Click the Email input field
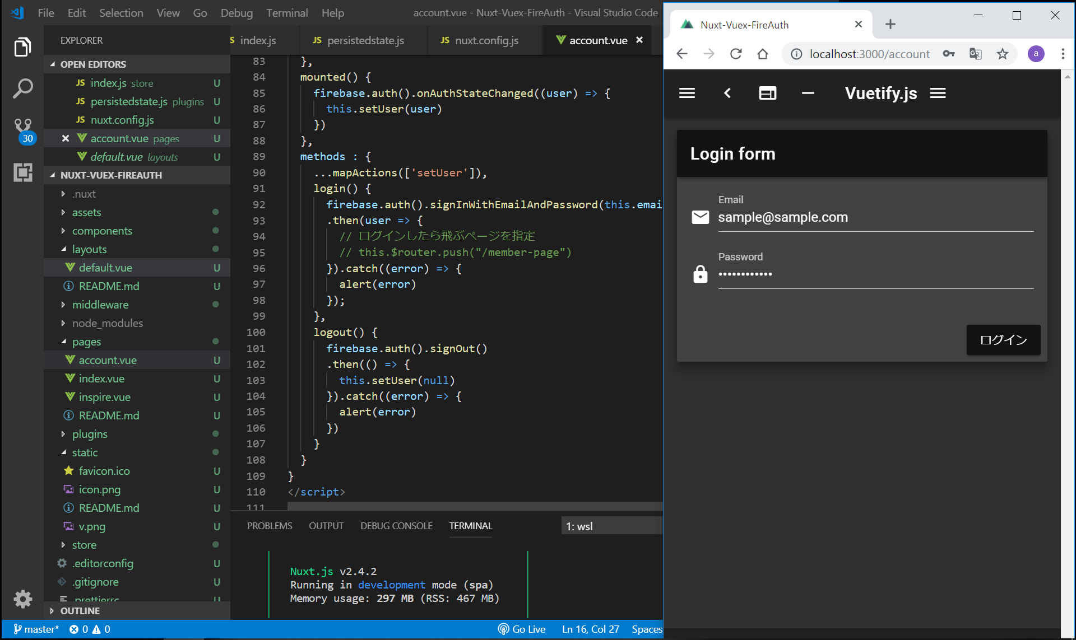The height and width of the screenshot is (640, 1076). coord(876,217)
